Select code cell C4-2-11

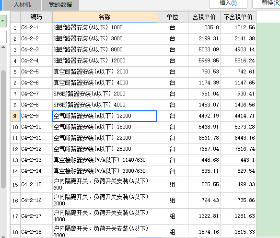(x=36, y=138)
